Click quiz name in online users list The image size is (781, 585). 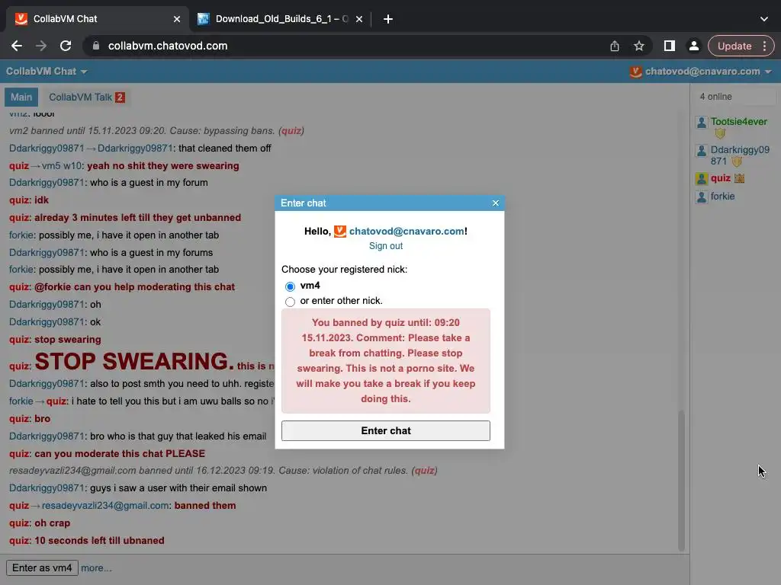coord(720,178)
